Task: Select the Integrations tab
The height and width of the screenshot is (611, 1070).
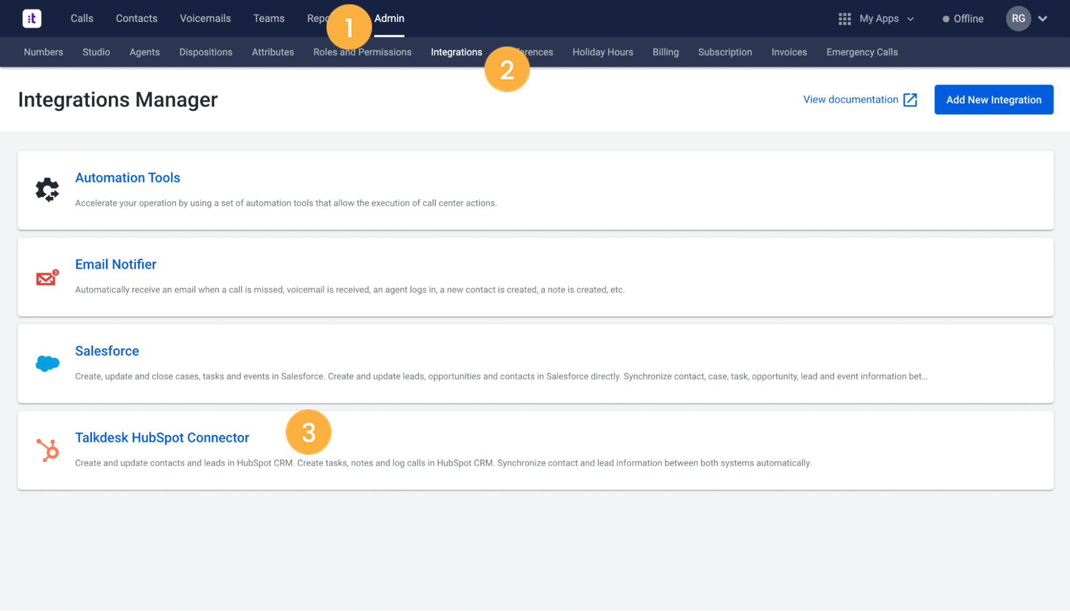Action: coord(456,52)
